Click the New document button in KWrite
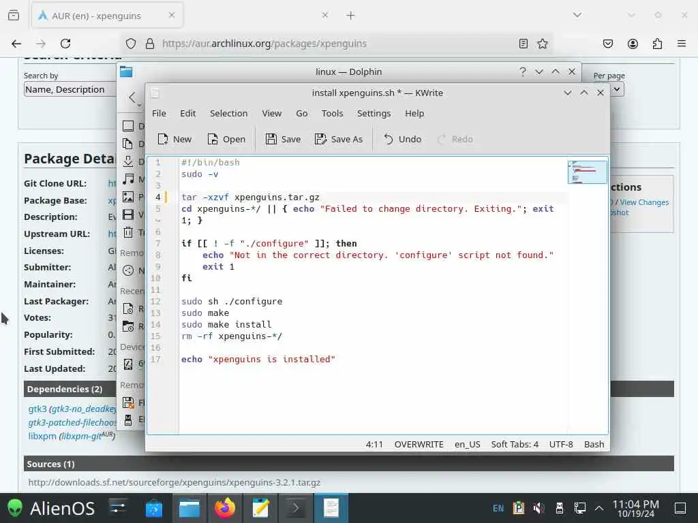The height and width of the screenshot is (523, 698). pyautogui.click(x=174, y=139)
